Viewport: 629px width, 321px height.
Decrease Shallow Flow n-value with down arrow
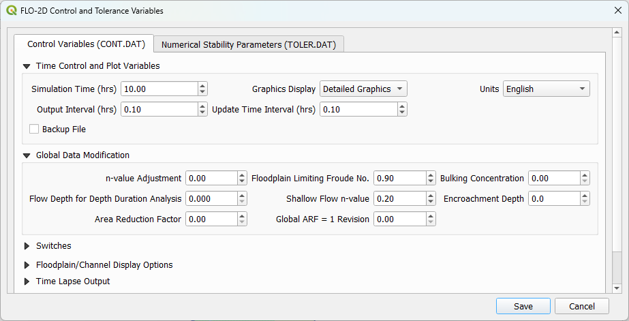coord(431,202)
